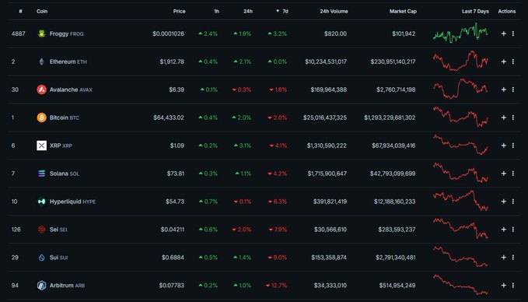Open the more-options menu for Sei

click(x=513, y=229)
